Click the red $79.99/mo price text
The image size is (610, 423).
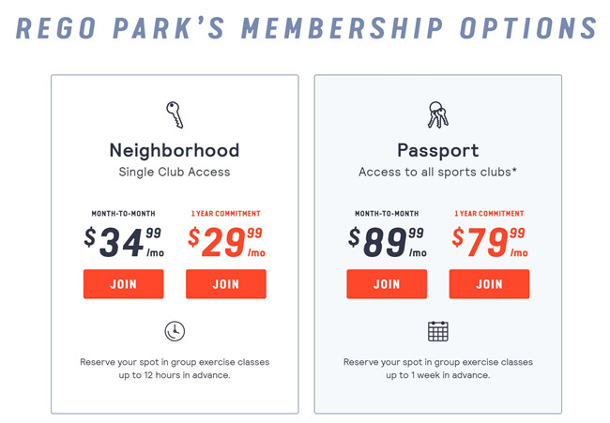click(x=490, y=242)
